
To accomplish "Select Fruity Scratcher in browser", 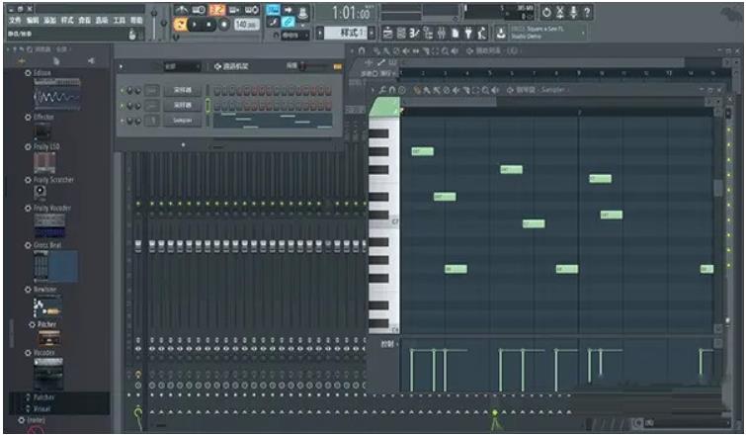I will [x=52, y=180].
